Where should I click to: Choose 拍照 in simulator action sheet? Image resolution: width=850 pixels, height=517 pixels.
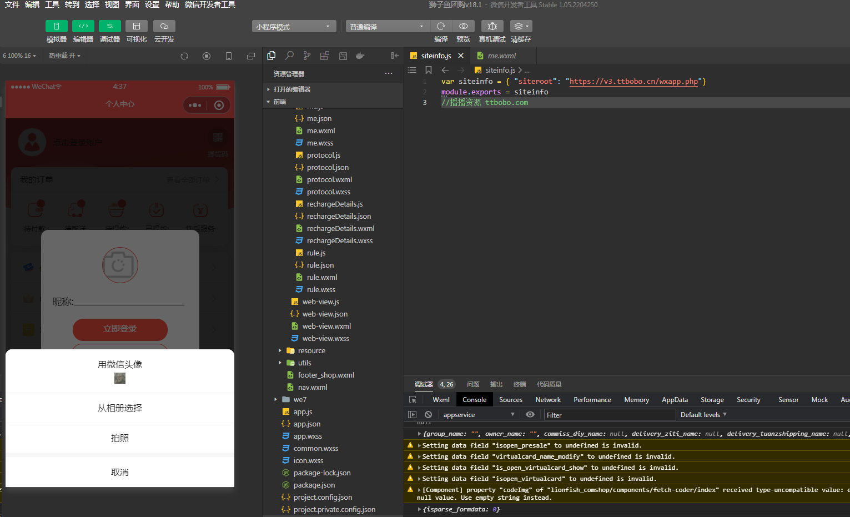120,438
